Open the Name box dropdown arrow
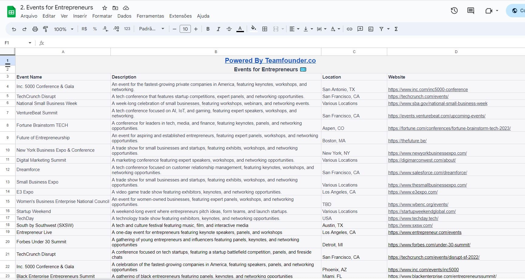 [30, 43]
